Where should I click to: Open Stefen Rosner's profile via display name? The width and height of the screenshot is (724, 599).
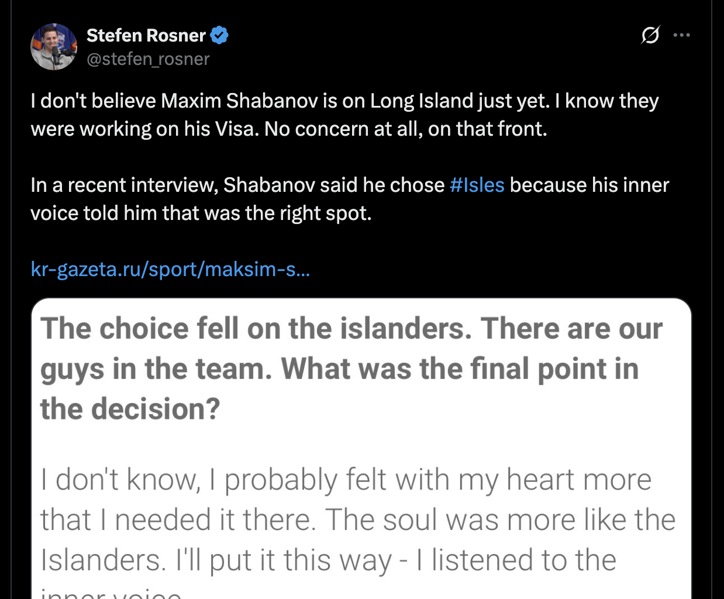click(147, 35)
